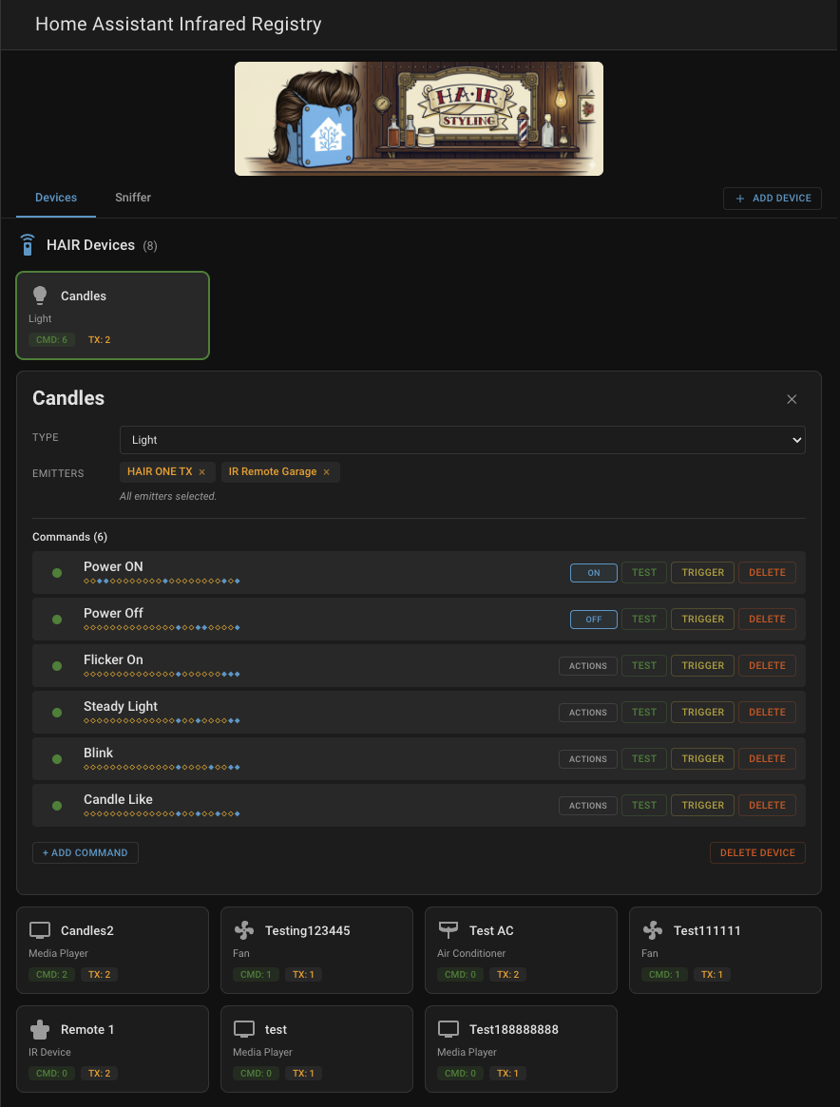The width and height of the screenshot is (840, 1107).
Task: Click the green status dot for Flicker On
Action: 57,666
